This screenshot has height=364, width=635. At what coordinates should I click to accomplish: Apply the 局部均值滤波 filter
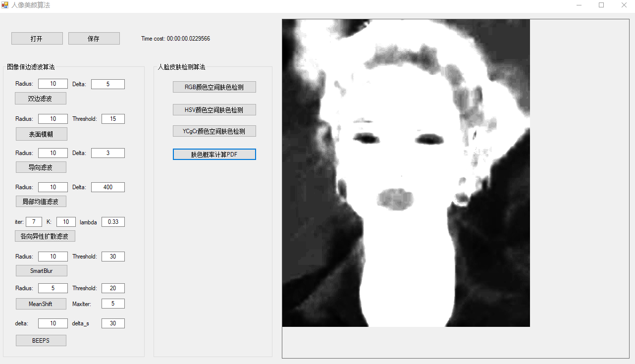point(41,202)
